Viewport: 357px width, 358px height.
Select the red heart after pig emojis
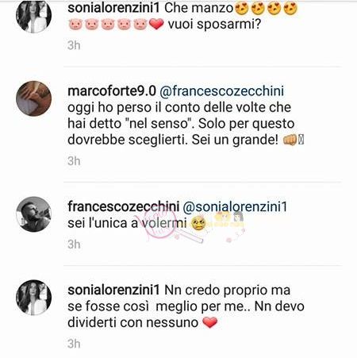tap(156, 24)
